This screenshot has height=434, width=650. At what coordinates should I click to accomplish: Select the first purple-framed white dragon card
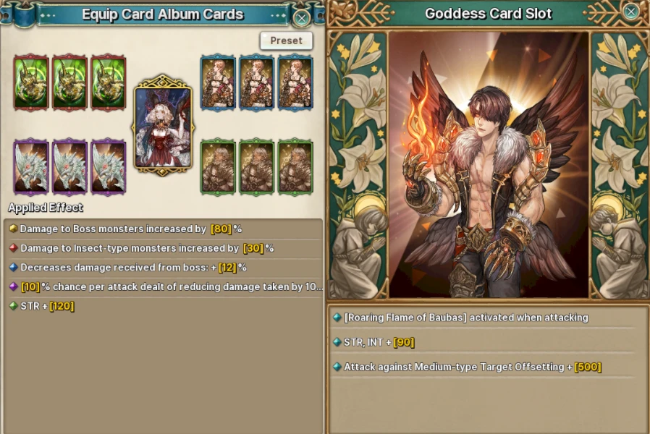[31, 167]
